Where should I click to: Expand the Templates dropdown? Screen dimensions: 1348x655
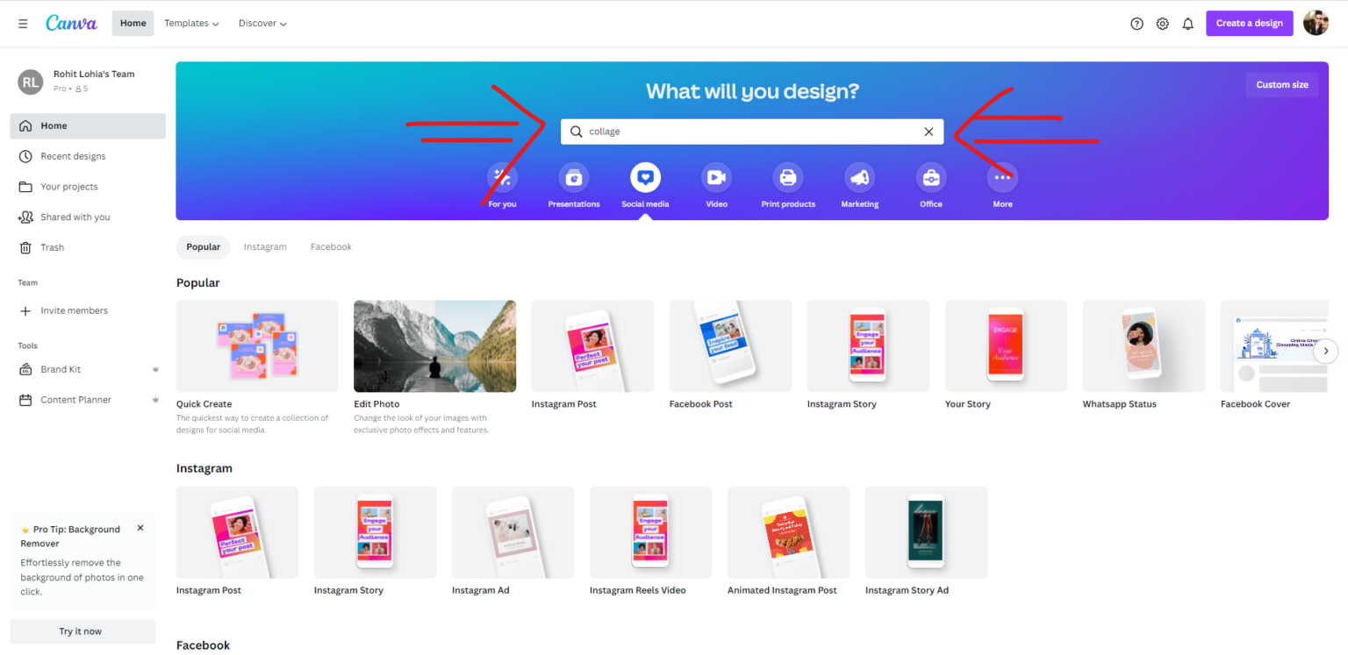190,23
